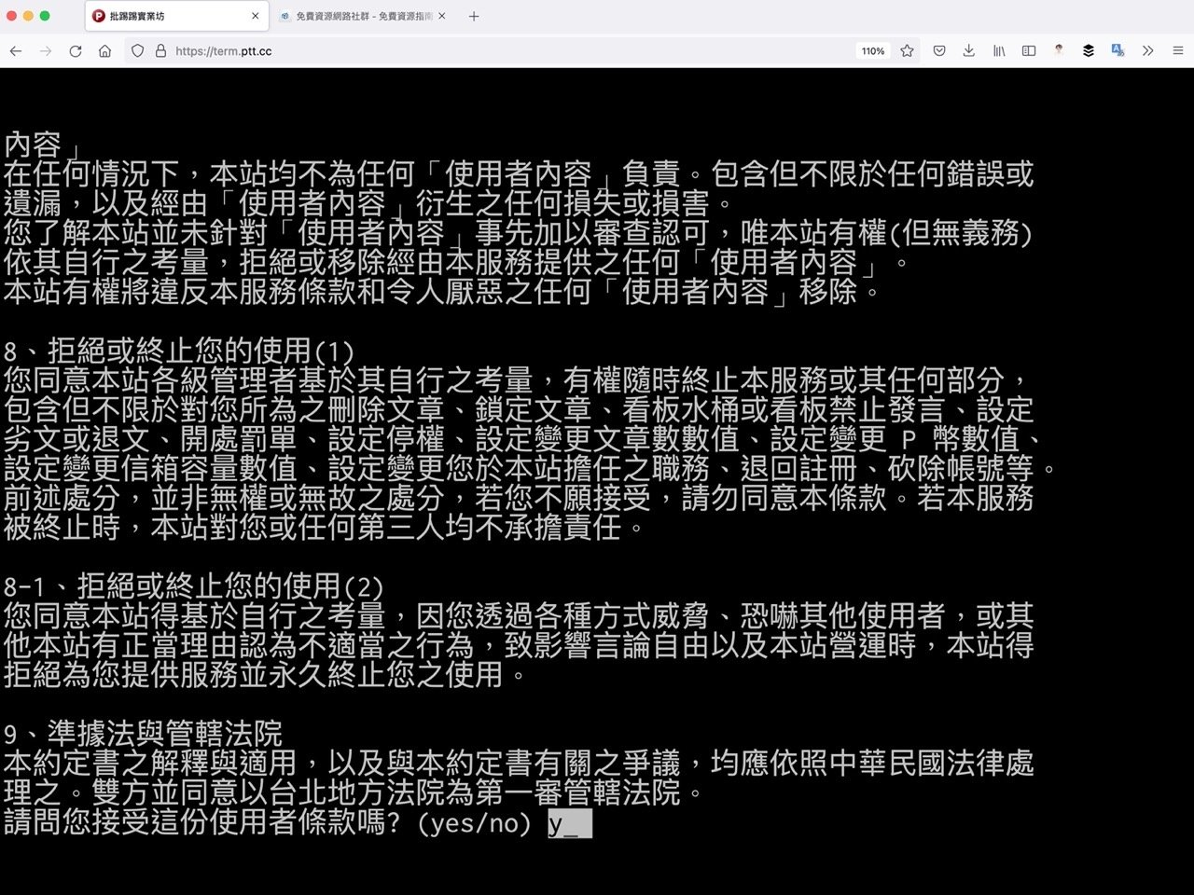This screenshot has width=1194, height=895.
Task: Open the translate extension
Action: pos(1118,51)
